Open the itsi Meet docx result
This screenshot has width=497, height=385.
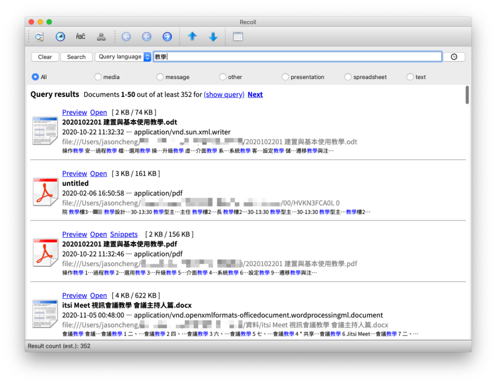99,295
